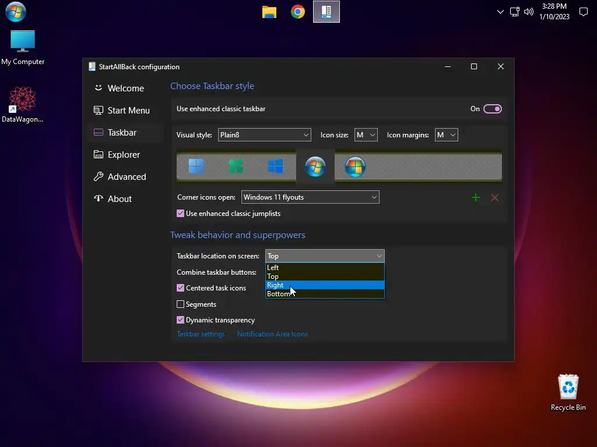The width and height of the screenshot is (597, 447).
Task: Show hidden tray icons chevron
Action: (500, 12)
